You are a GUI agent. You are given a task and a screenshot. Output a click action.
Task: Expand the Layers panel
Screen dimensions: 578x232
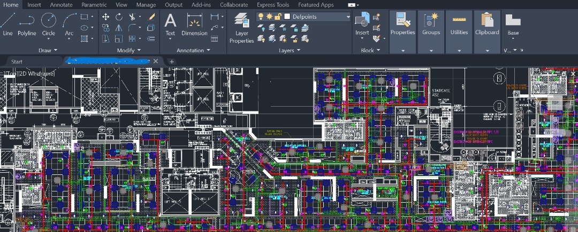tap(290, 50)
